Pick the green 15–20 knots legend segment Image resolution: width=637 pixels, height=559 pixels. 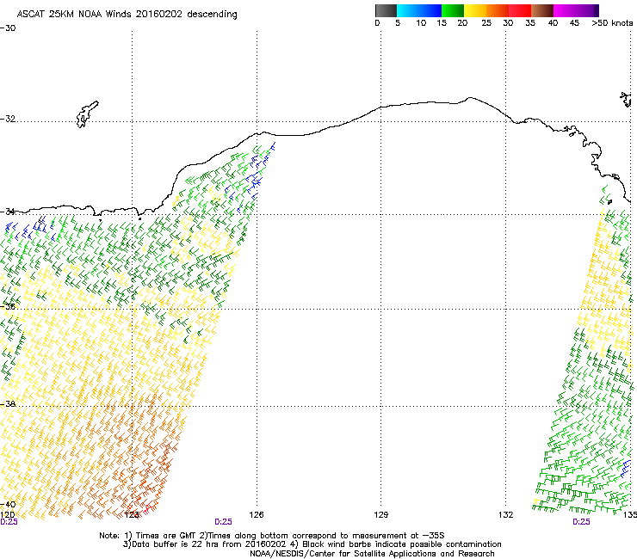pos(453,10)
